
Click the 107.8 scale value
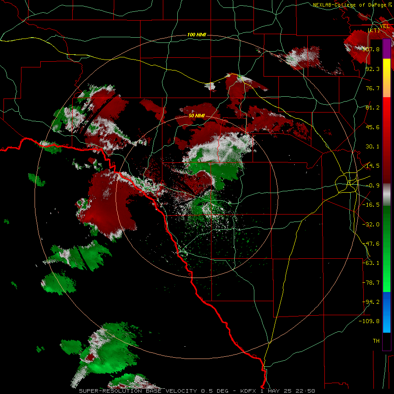pyautogui.click(x=371, y=49)
